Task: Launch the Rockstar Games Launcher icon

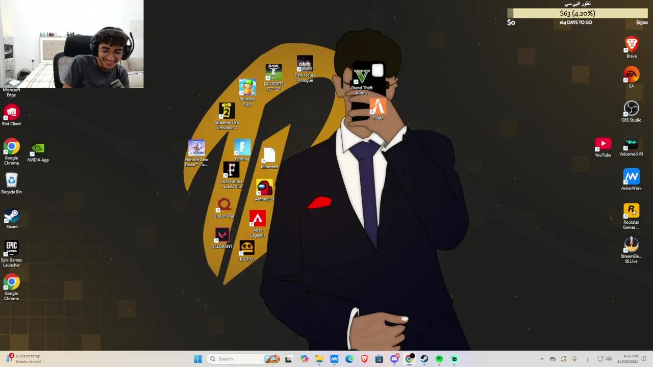Action: [632, 217]
